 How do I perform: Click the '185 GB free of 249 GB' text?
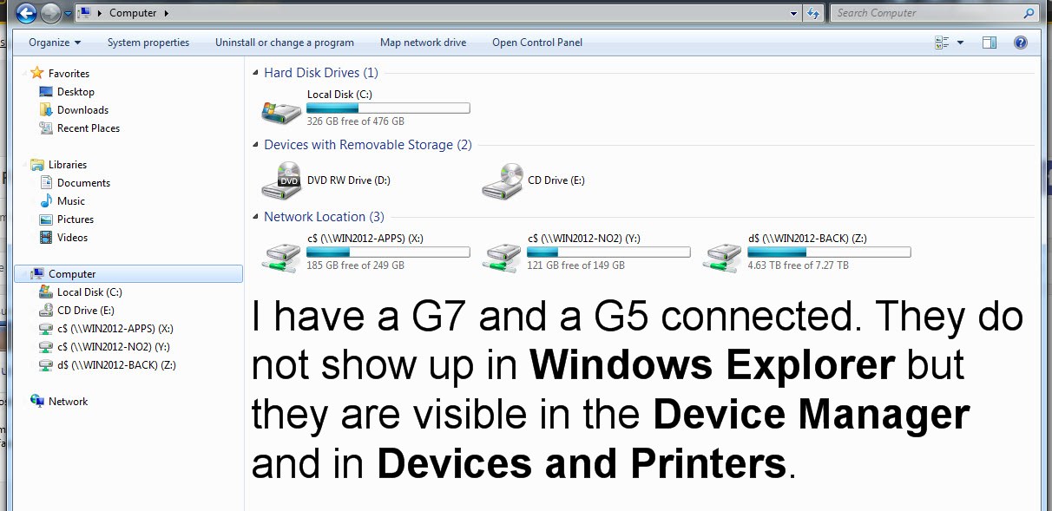(356, 265)
